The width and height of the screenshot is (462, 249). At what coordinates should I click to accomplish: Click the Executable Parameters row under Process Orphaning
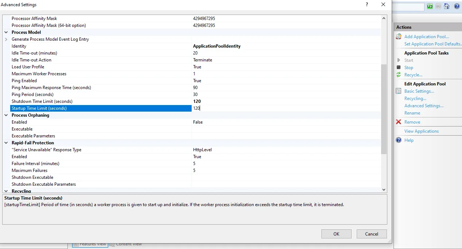pos(195,136)
